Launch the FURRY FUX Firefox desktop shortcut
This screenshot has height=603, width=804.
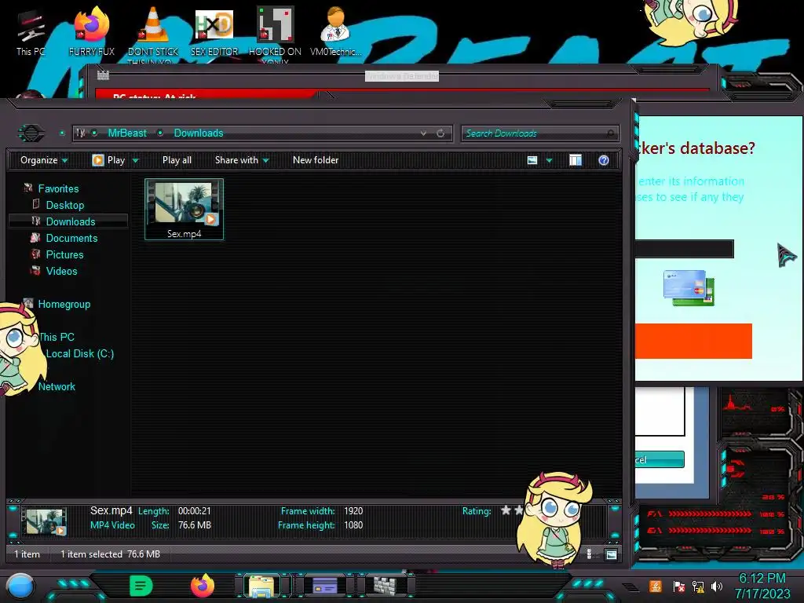point(92,31)
